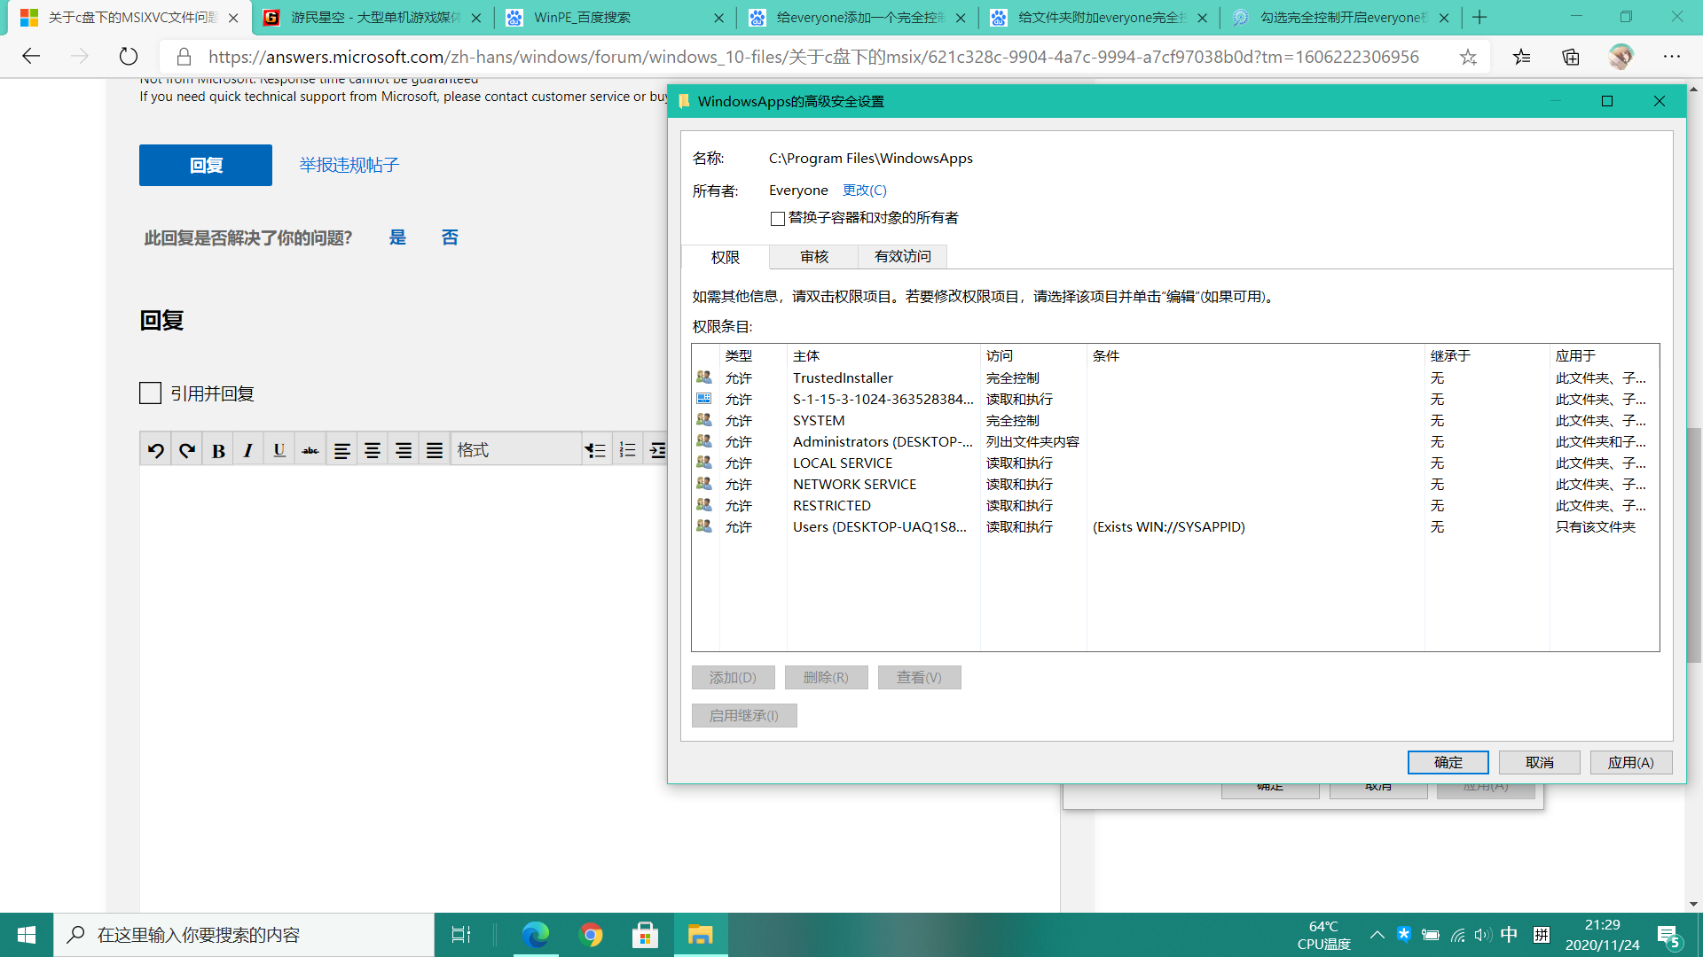
Task: Click the redo icon in editor toolbar
Action: click(x=187, y=450)
